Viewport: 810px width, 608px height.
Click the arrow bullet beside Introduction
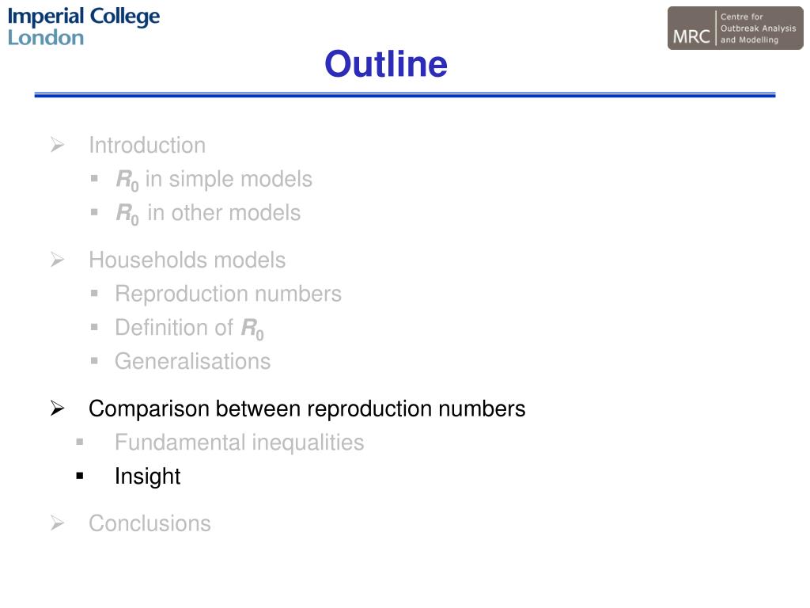(57, 145)
